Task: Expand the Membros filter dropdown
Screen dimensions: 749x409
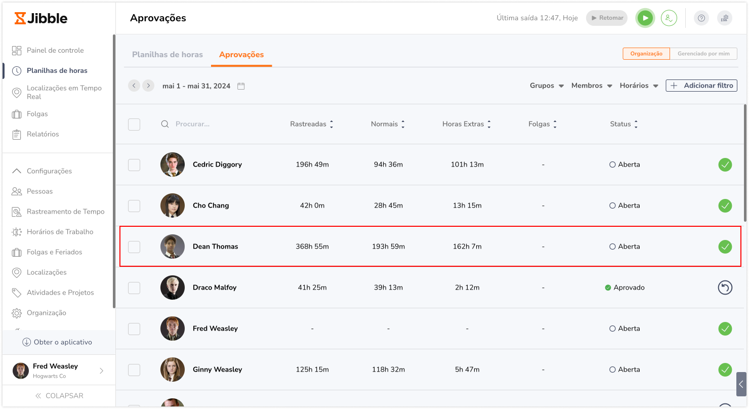Action: [x=592, y=86]
